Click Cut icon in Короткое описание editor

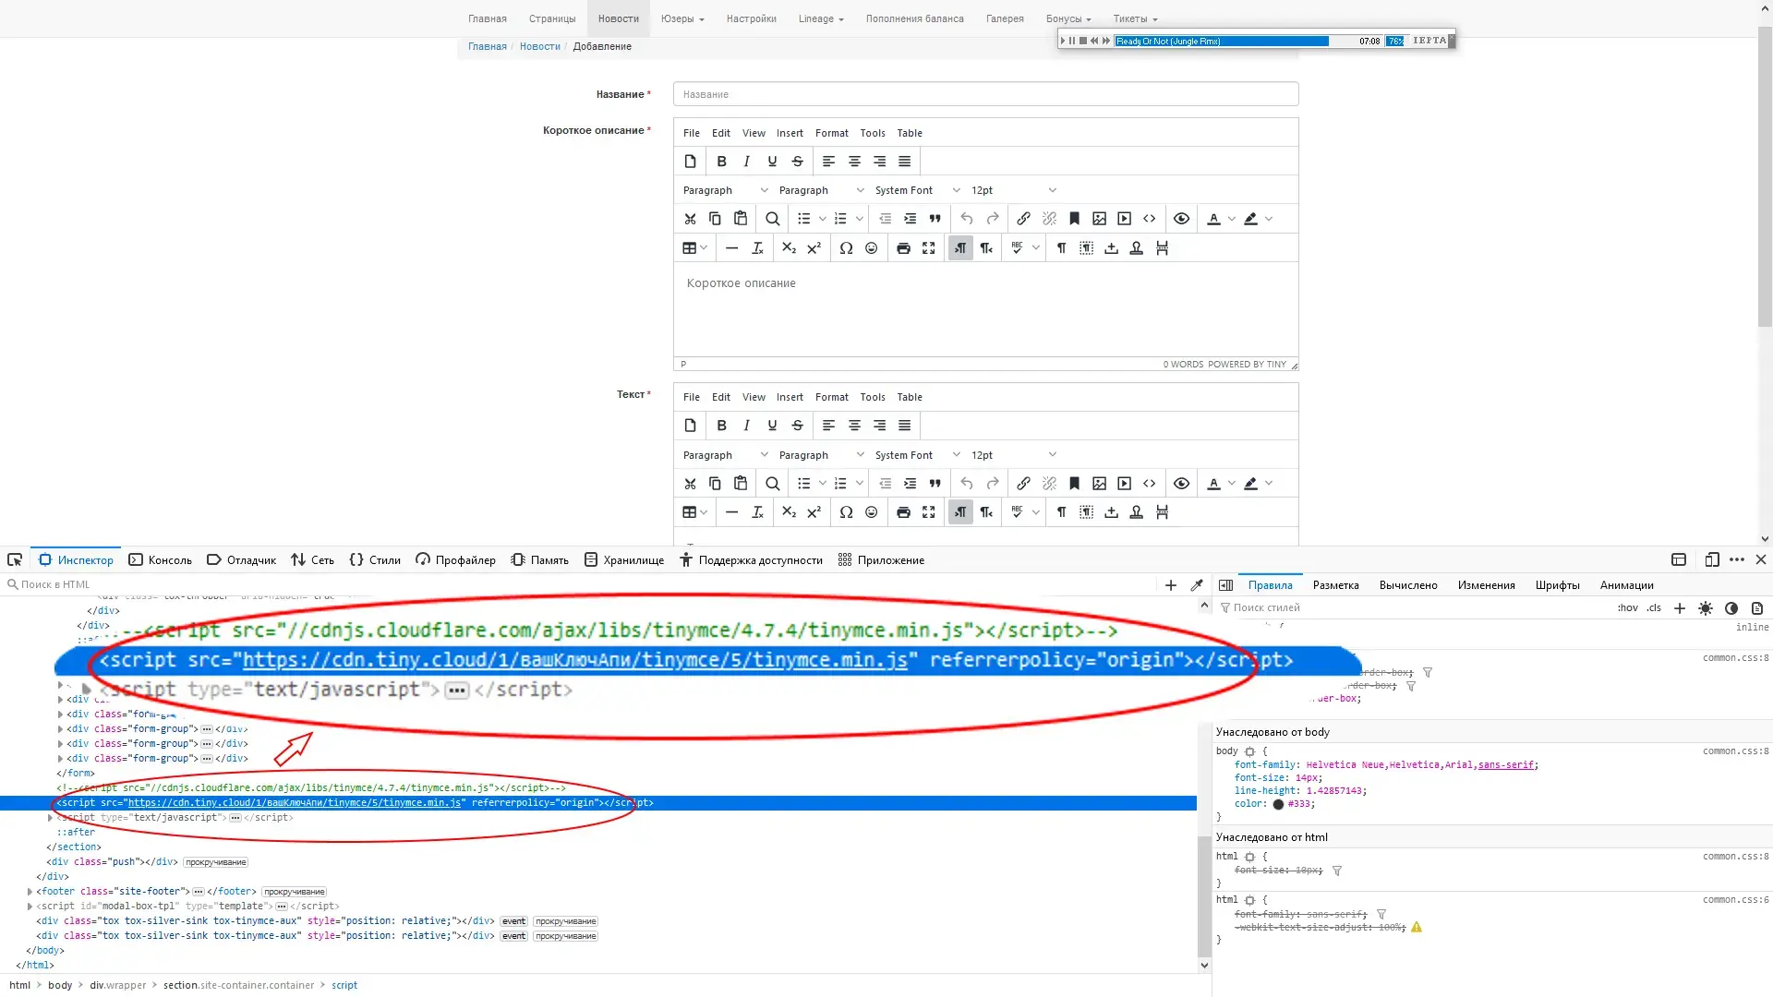[690, 219]
